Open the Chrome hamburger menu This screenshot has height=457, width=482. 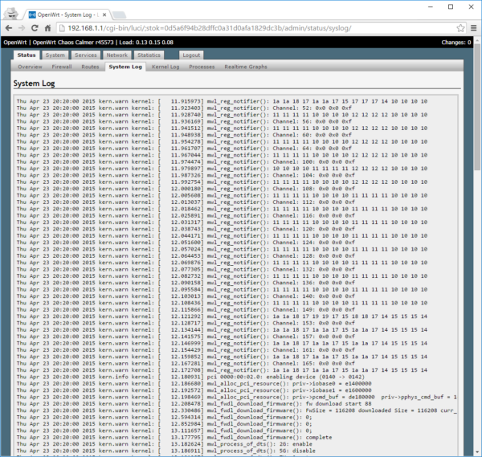pos(469,27)
